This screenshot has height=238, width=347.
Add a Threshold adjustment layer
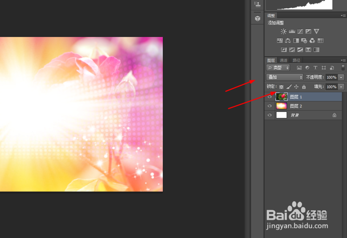click(300, 50)
